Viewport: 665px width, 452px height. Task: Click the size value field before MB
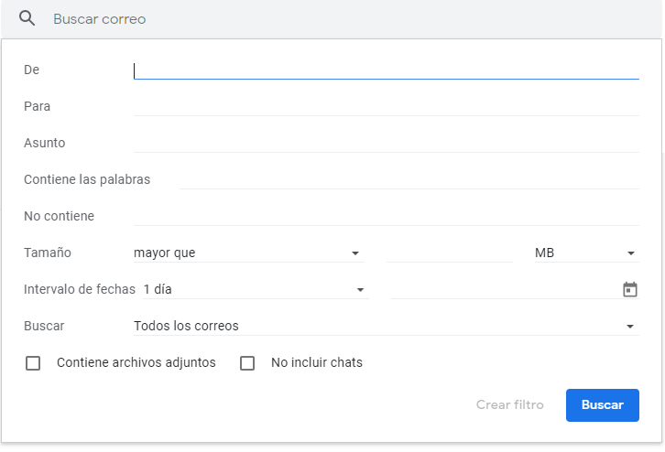(x=450, y=253)
